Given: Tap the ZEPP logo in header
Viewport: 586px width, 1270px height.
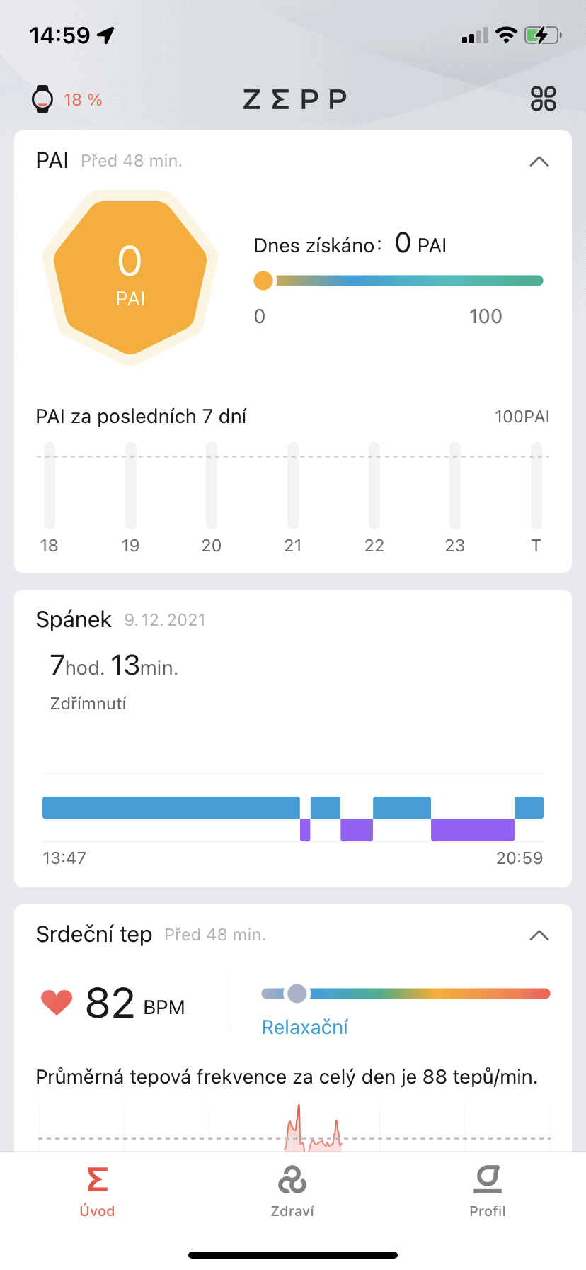Looking at the screenshot, I should [294, 99].
